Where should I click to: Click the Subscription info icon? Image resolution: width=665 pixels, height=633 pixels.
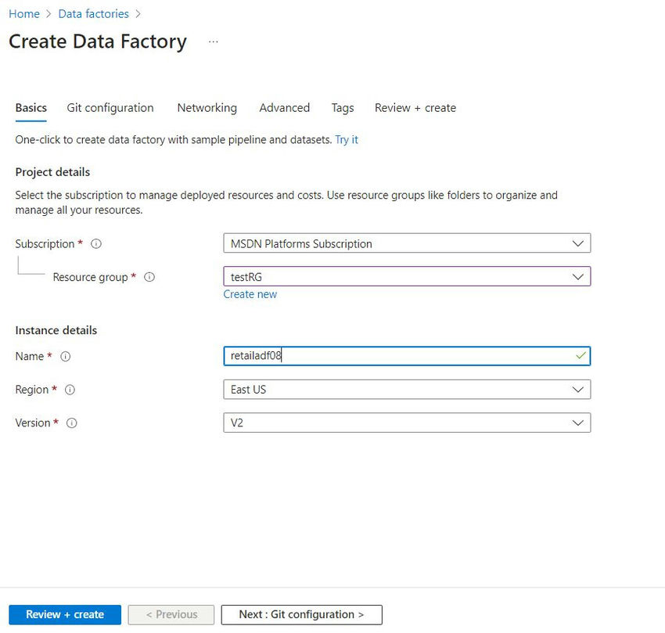[96, 244]
